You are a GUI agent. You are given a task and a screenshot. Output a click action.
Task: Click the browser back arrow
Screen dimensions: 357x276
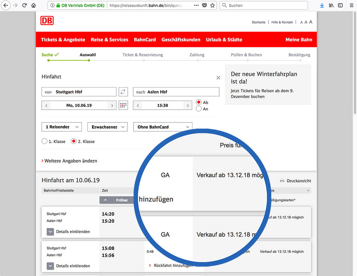[6, 5]
